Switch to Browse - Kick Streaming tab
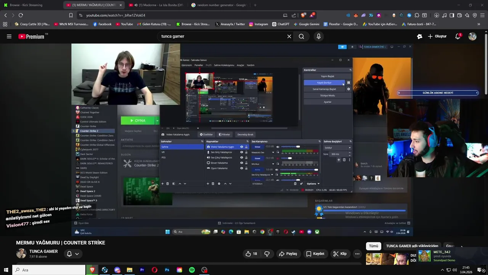The width and height of the screenshot is (488, 275). click(x=26, y=5)
